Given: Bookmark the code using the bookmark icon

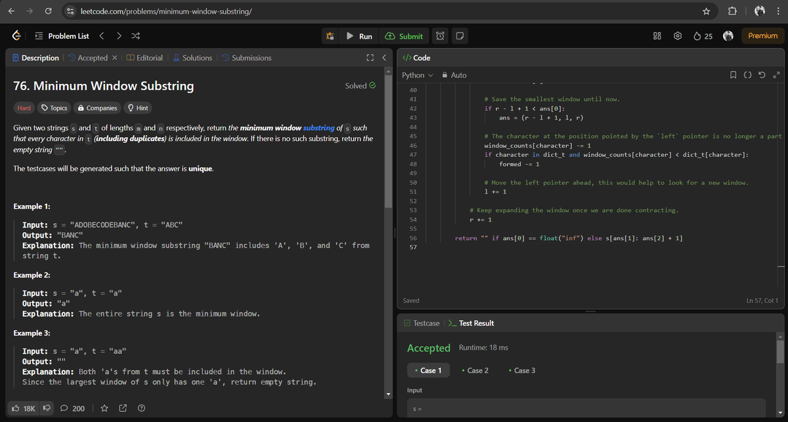Looking at the screenshot, I should pyautogui.click(x=733, y=74).
